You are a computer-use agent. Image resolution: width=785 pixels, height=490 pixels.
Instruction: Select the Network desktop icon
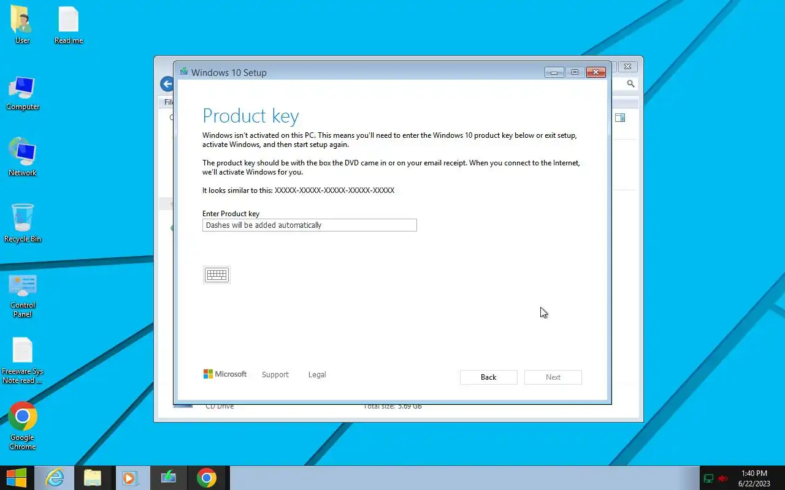pyautogui.click(x=23, y=157)
